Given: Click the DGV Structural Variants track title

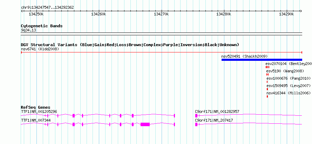Looking at the screenshot, I should pyautogui.click(x=130, y=45).
